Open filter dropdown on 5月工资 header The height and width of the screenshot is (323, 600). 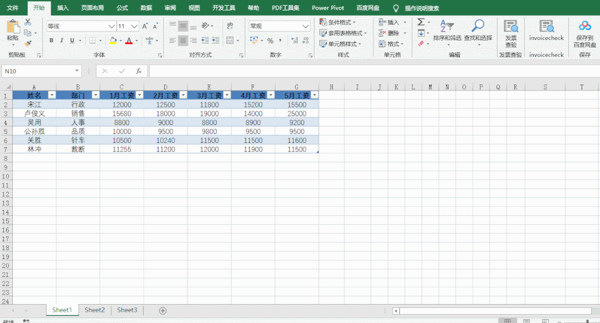(x=314, y=95)
